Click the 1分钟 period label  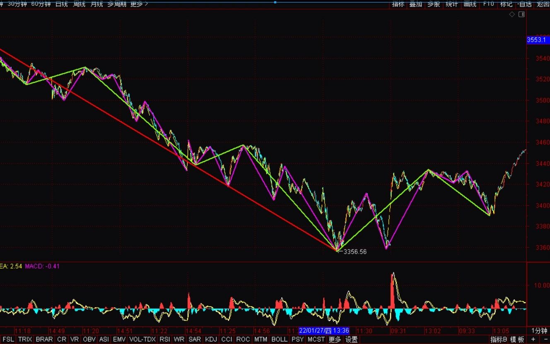click(x=539, y=331)
